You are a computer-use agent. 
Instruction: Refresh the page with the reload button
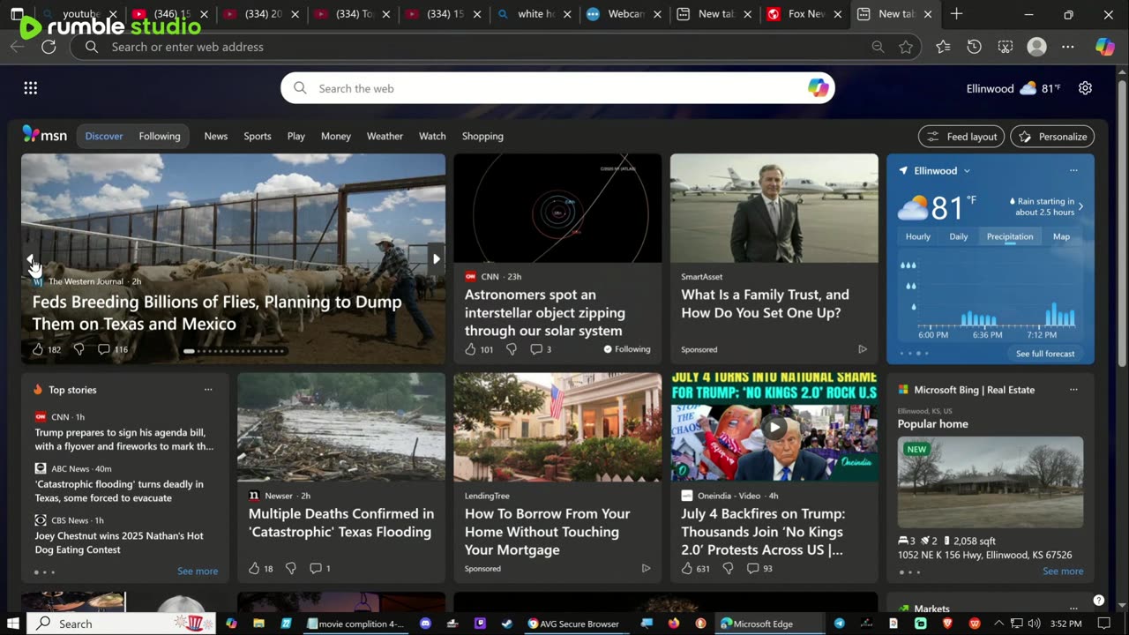point(49,47)
